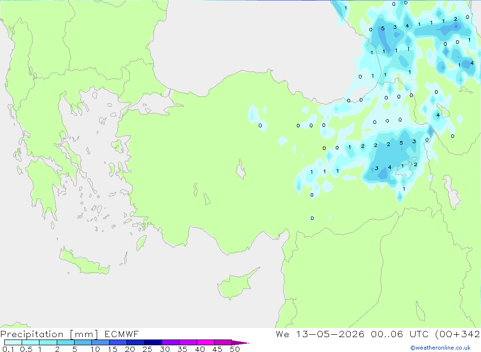Click the '00..06 UTC' time range text

pyautogui.click(x=400, y=334)
